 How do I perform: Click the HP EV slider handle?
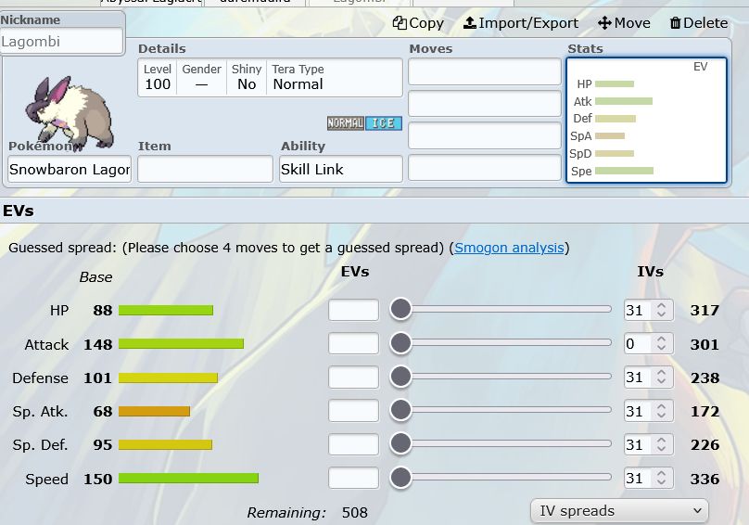[x=400, y=309]
